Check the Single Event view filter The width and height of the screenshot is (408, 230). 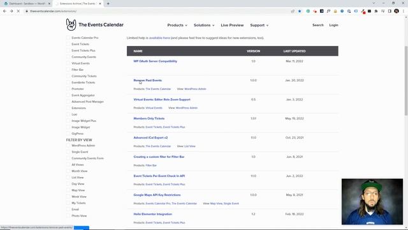coord(68,152)
